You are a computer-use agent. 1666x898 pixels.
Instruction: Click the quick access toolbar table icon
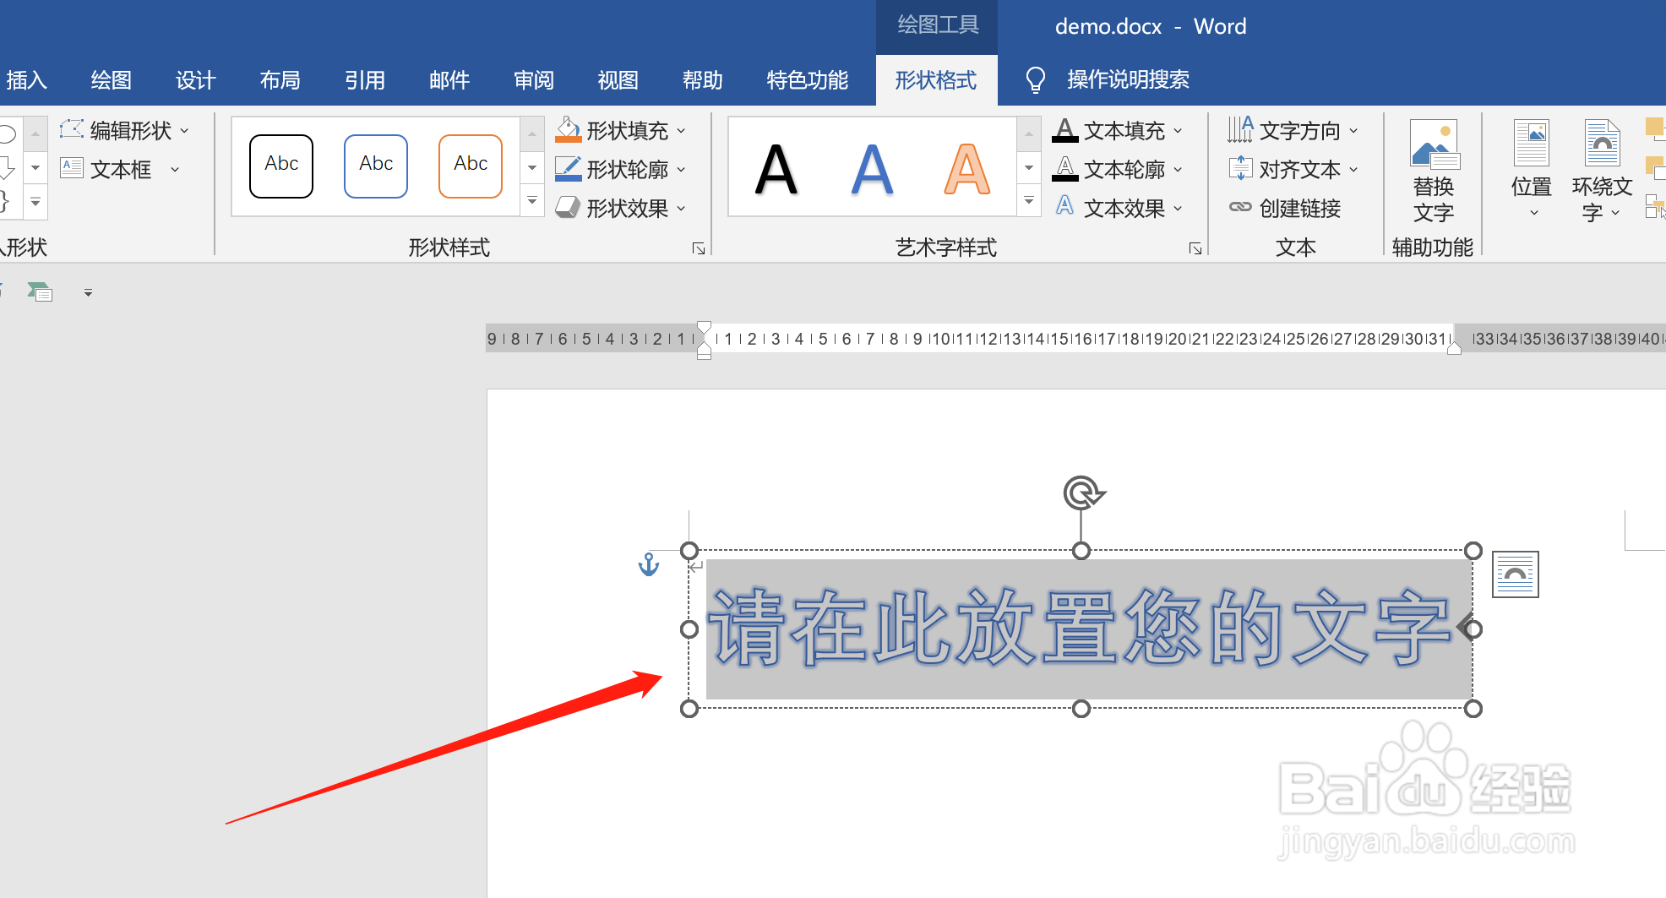point(40,292)
